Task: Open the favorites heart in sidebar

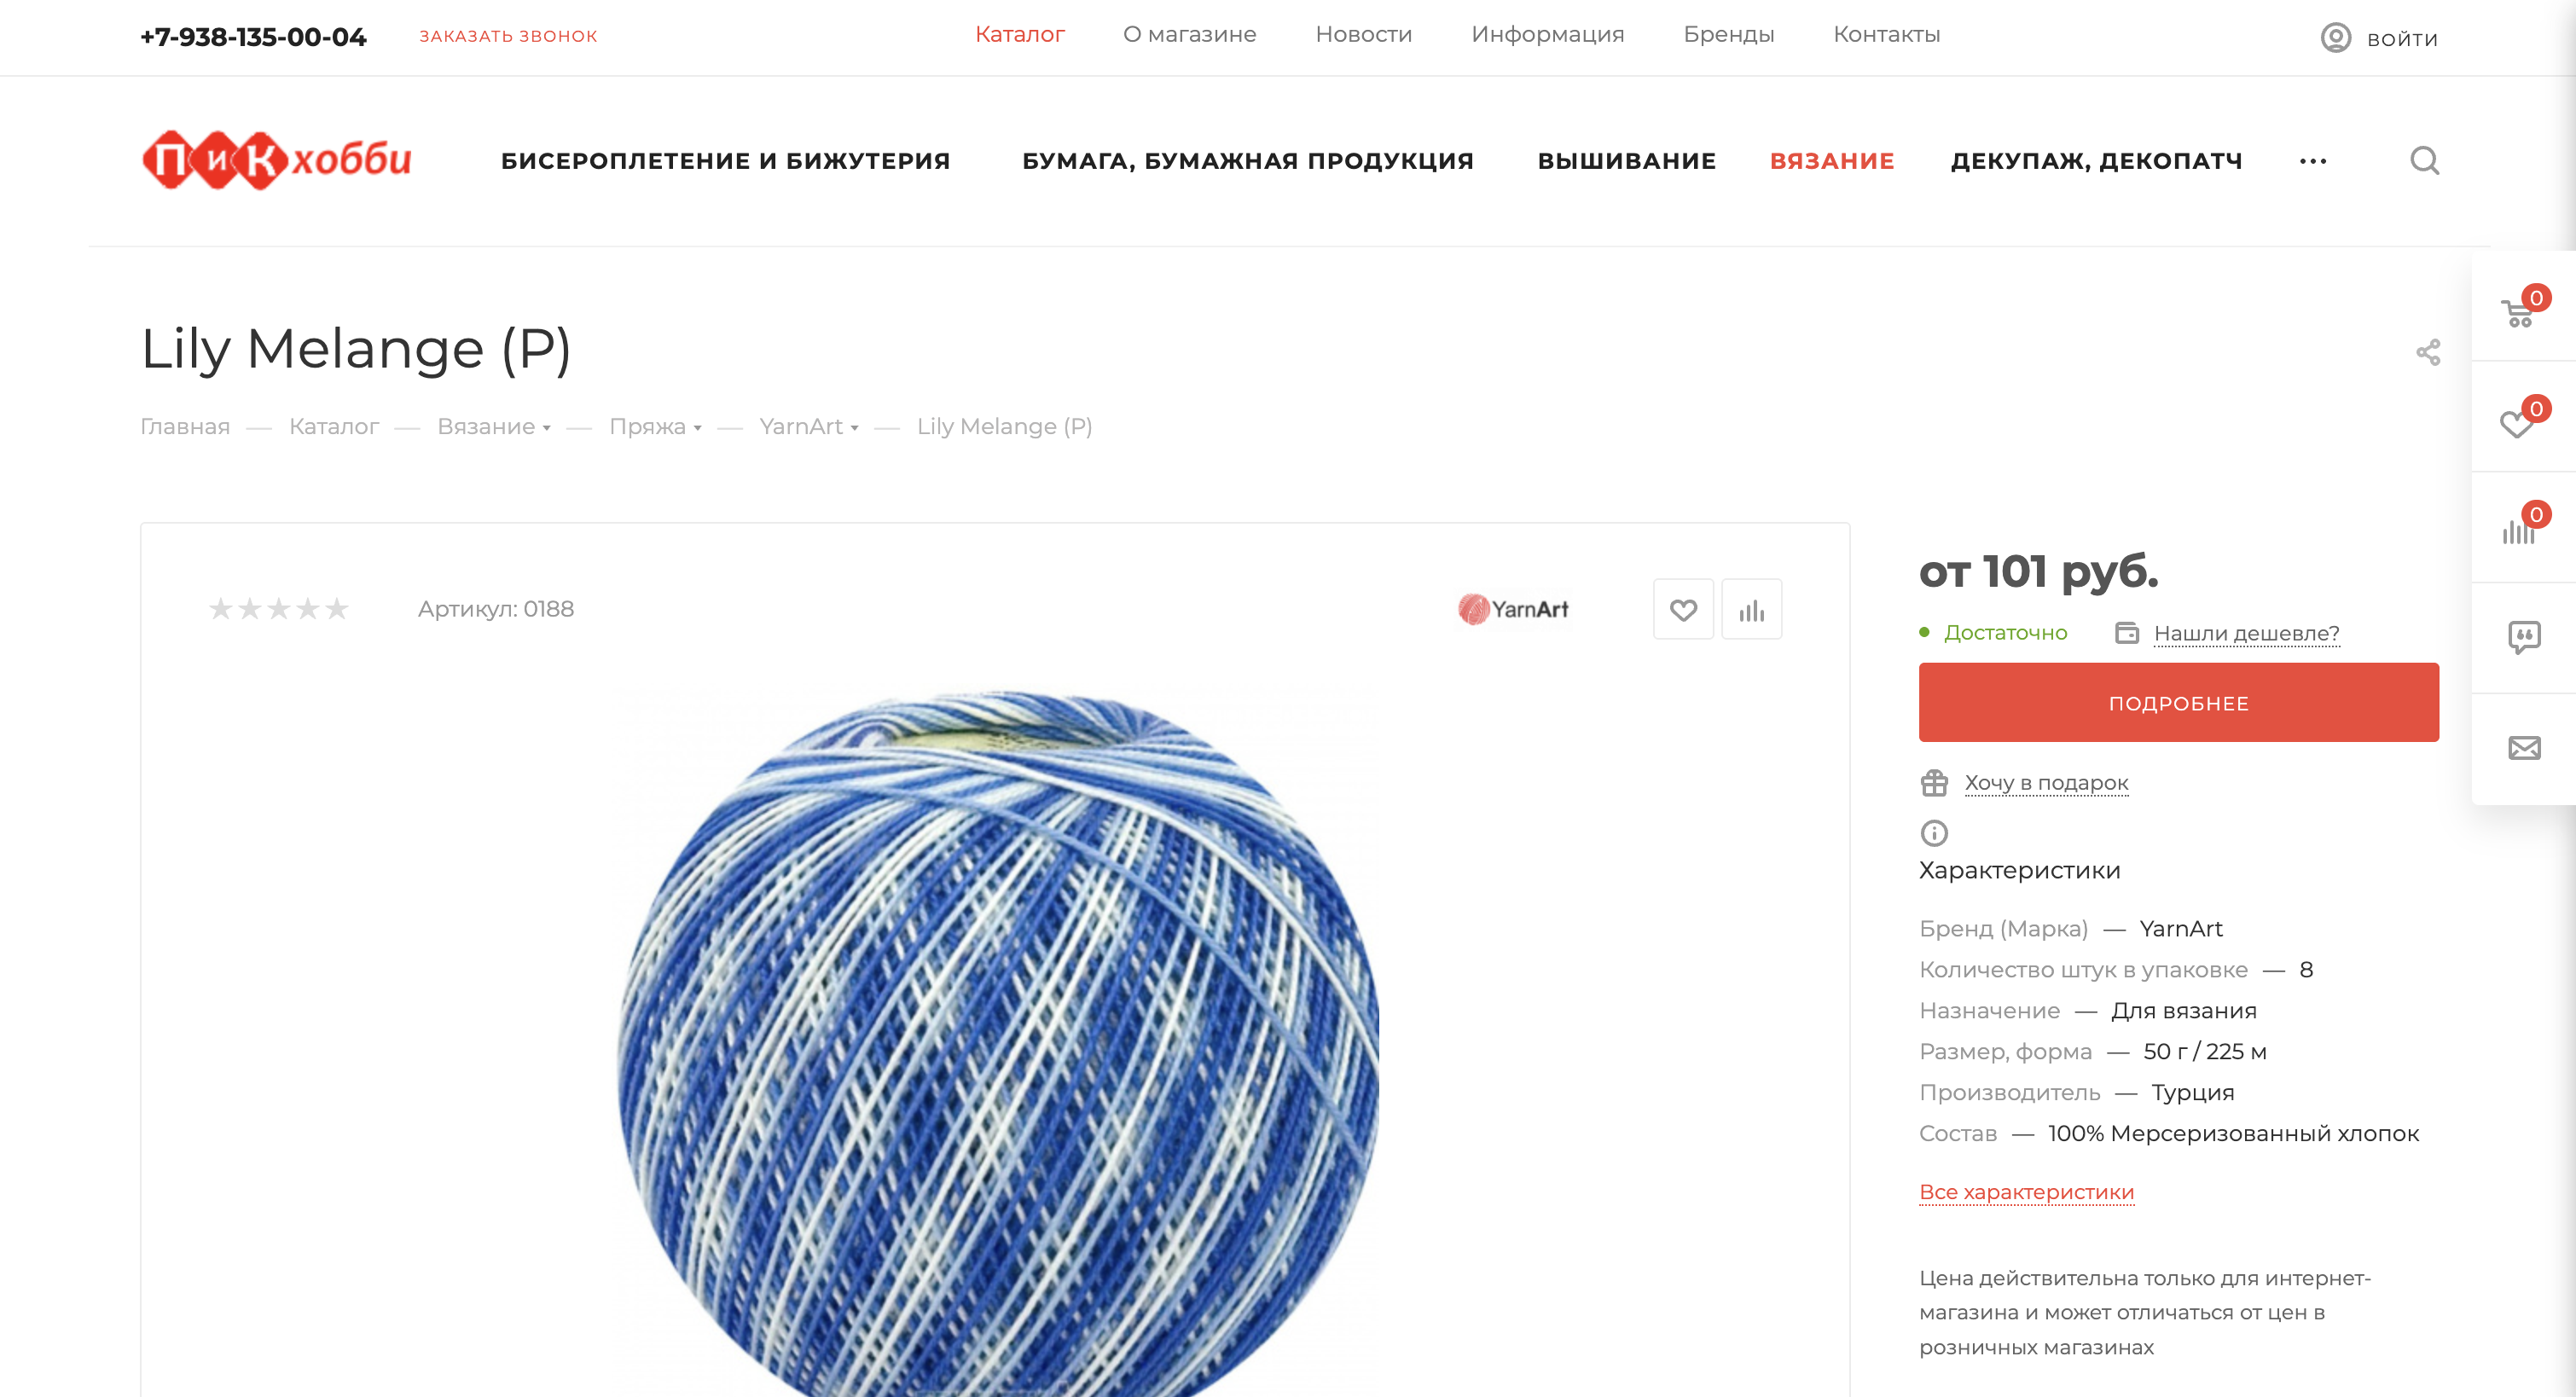Action: (x=2516, y=424)
